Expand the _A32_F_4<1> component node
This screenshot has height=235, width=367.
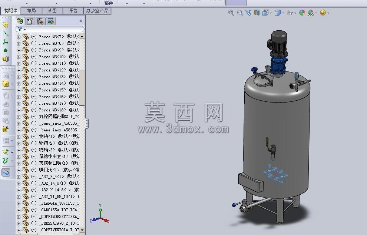point(19,177)
